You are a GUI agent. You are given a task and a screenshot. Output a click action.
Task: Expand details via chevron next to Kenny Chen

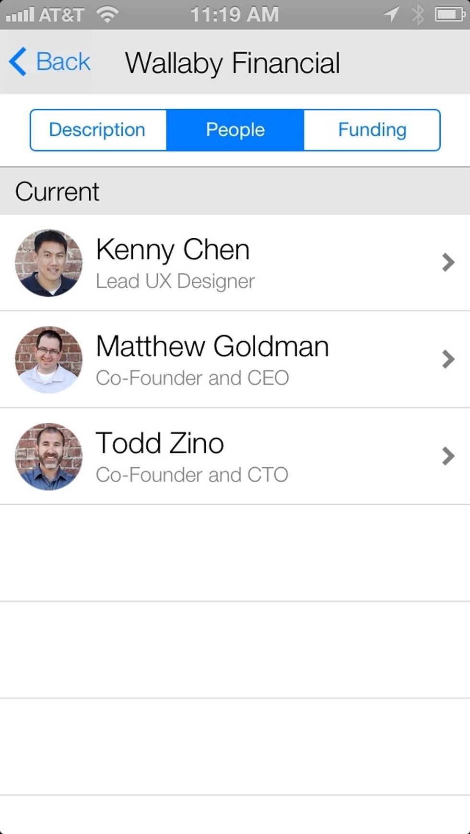pyautogui.click(x=448, y=263)
